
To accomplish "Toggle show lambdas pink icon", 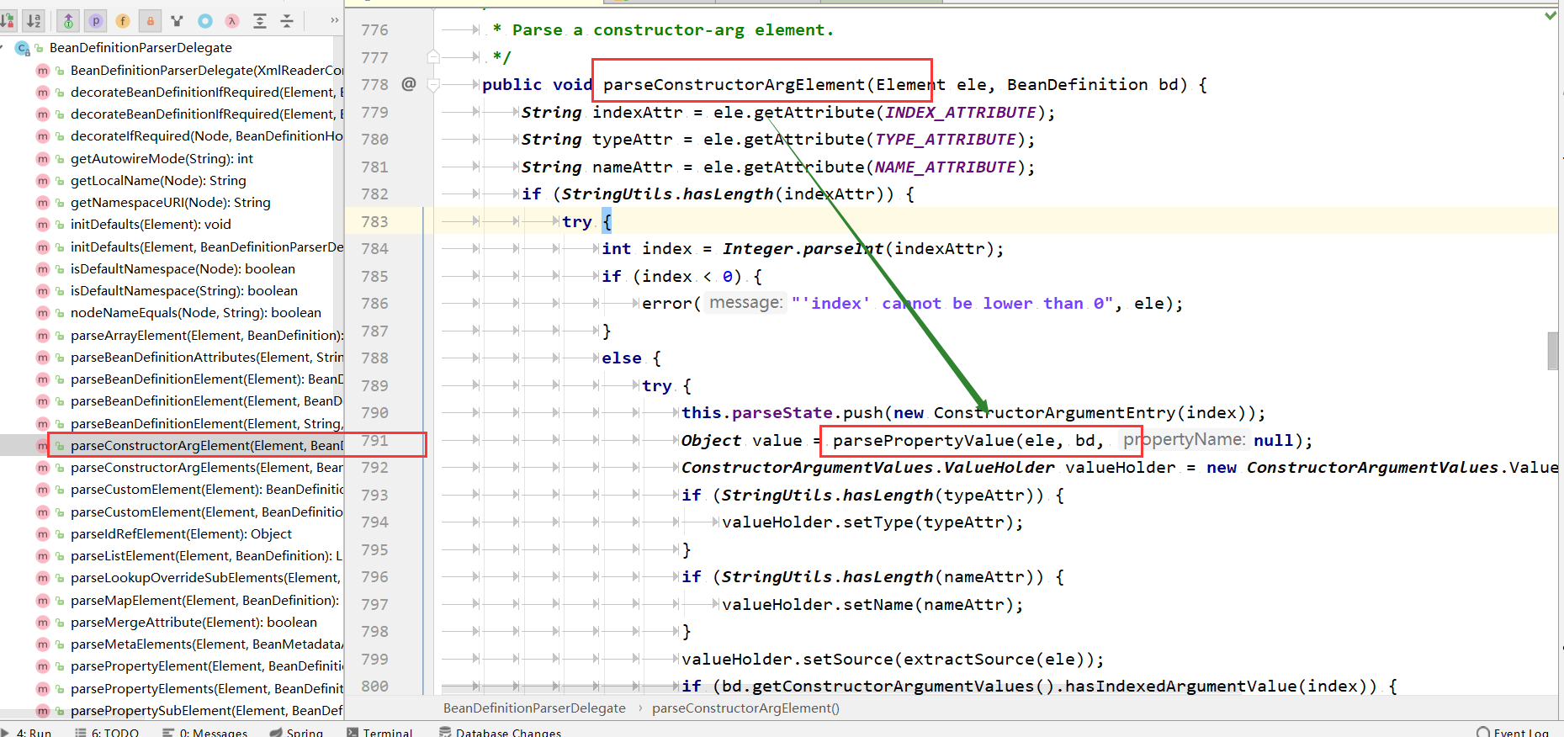I will (232, 21).
